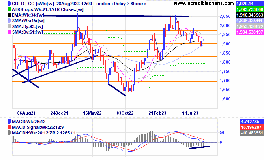
Task: Click the 16May22 date axis label
Action: pyautogui.click(x=92, y=113)
